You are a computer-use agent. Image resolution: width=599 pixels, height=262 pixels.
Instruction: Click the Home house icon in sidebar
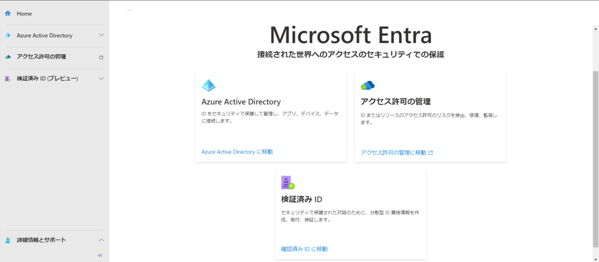[x=7, y=13]
